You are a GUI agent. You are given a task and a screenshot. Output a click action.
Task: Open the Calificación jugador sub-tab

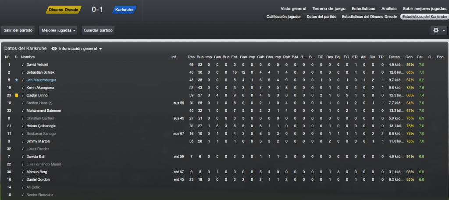284,17
